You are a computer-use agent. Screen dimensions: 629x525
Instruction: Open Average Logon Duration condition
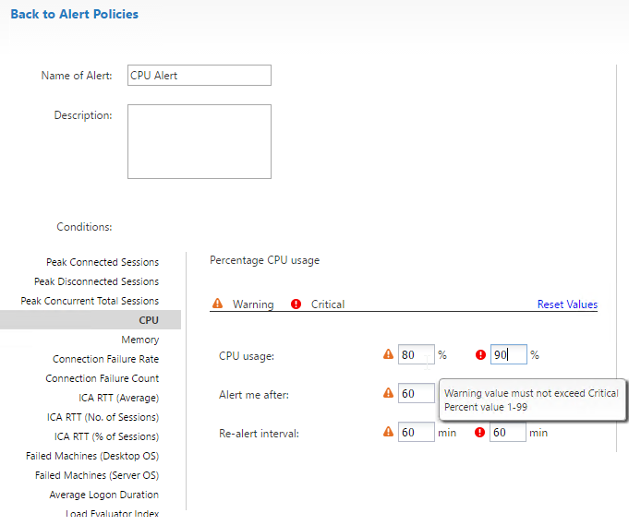103,495
